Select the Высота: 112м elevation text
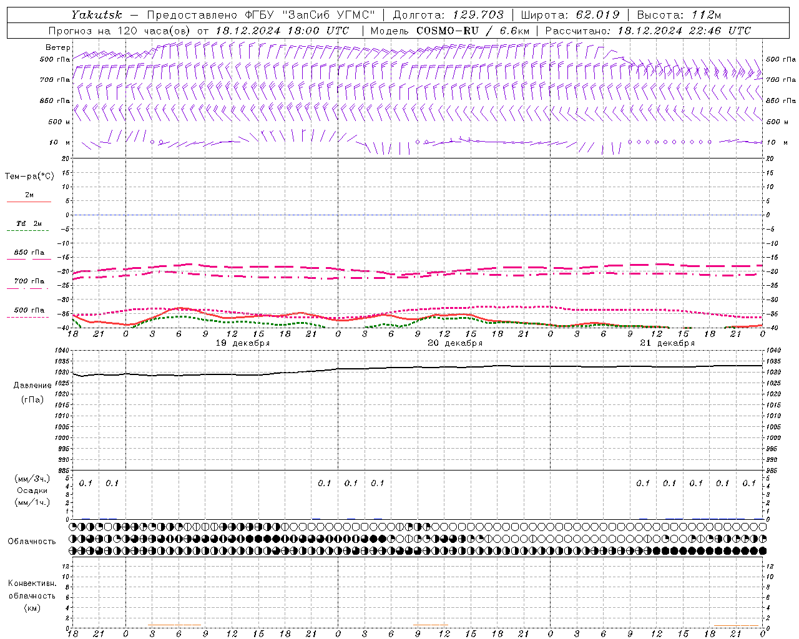799x639 pixels. click(x=679, y=14)
